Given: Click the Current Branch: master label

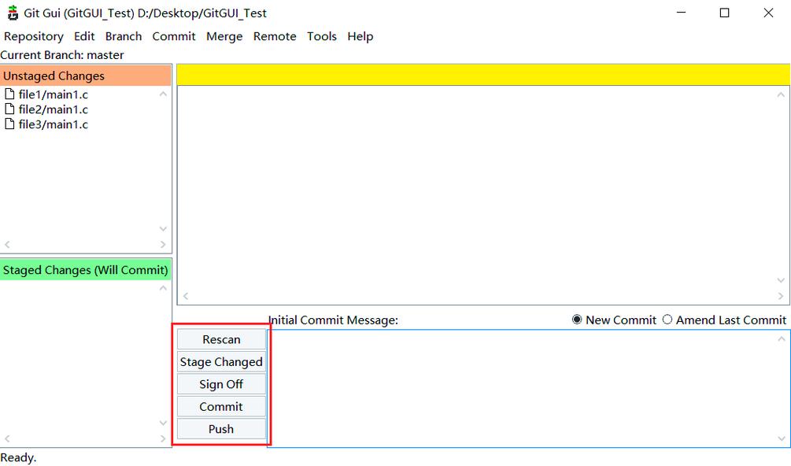Looking at the screenshot, I should click(x=62, y=55).
